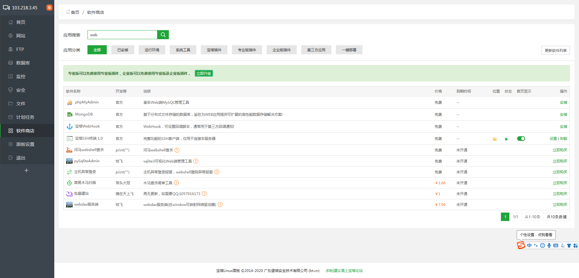Open the 首页 sidebar home icon
Screen dimensions: 579x278
(11, 22)
